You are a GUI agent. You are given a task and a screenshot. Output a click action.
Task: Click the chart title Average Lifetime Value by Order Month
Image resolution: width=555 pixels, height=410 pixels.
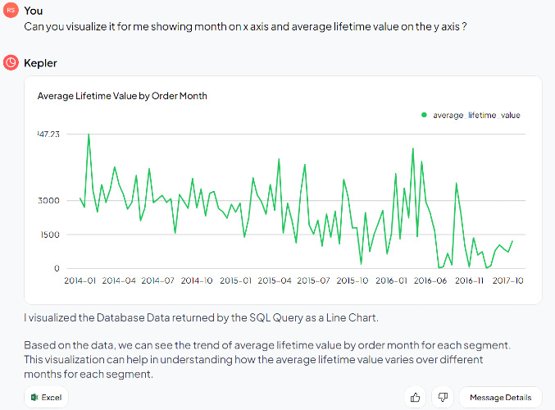[122, 96]
